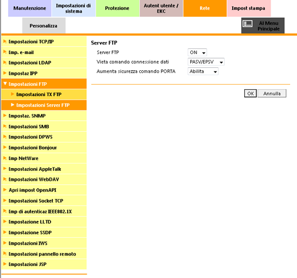Collapse the Impostazioni FTP section
The height and width of the screenshot is (278, 297).
(44, 84)
